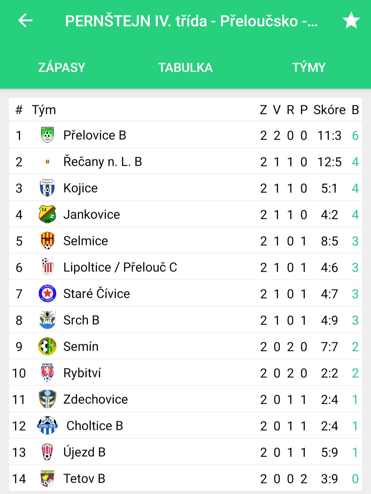Viewport: 371px width, 494px height.
Task: Open the Řečany n. L. B team
Action: click(x=185, y=162)
